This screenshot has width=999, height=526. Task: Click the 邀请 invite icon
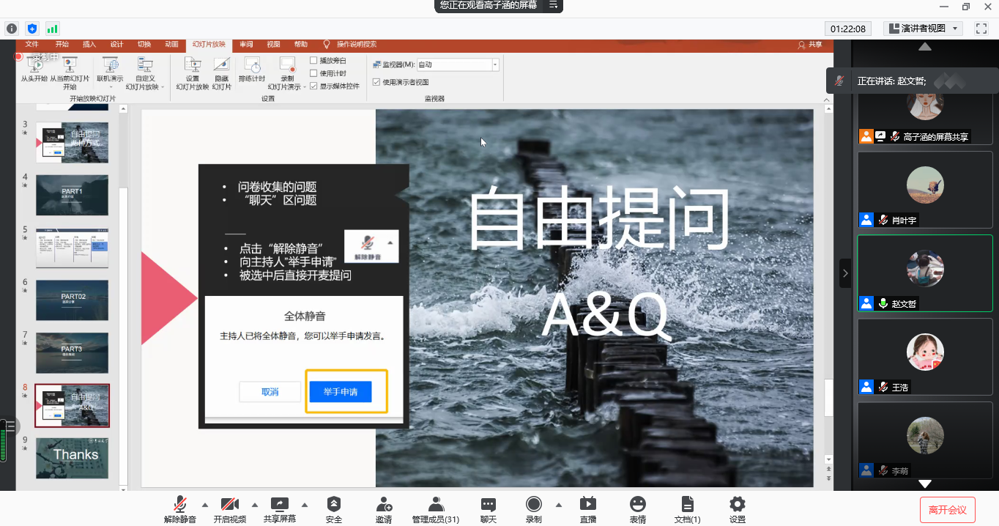[384, 505]
